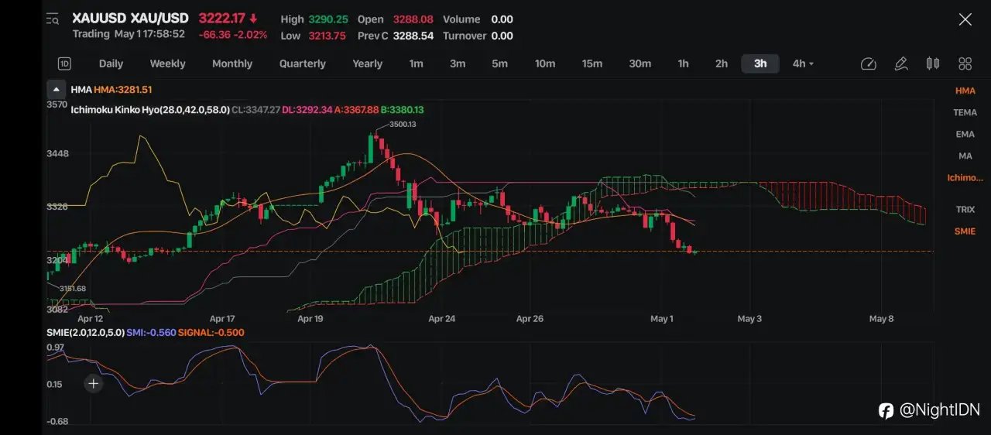Click the -66.36 -2.02% change text

[233, 35]
